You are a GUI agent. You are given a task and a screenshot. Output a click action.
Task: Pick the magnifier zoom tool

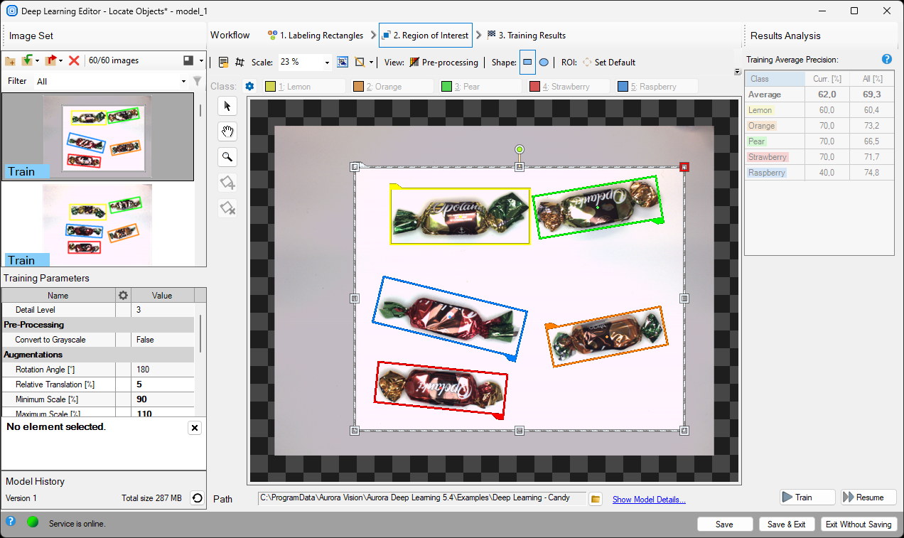[227, 157]
